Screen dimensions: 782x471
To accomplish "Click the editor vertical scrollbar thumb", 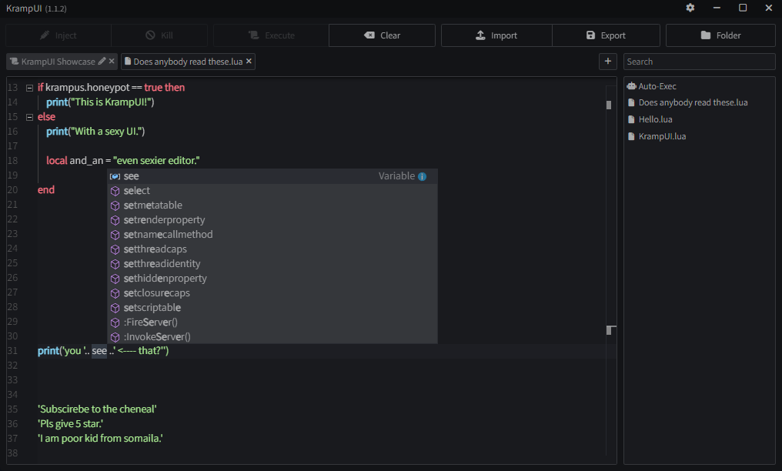I will [609, 105].
